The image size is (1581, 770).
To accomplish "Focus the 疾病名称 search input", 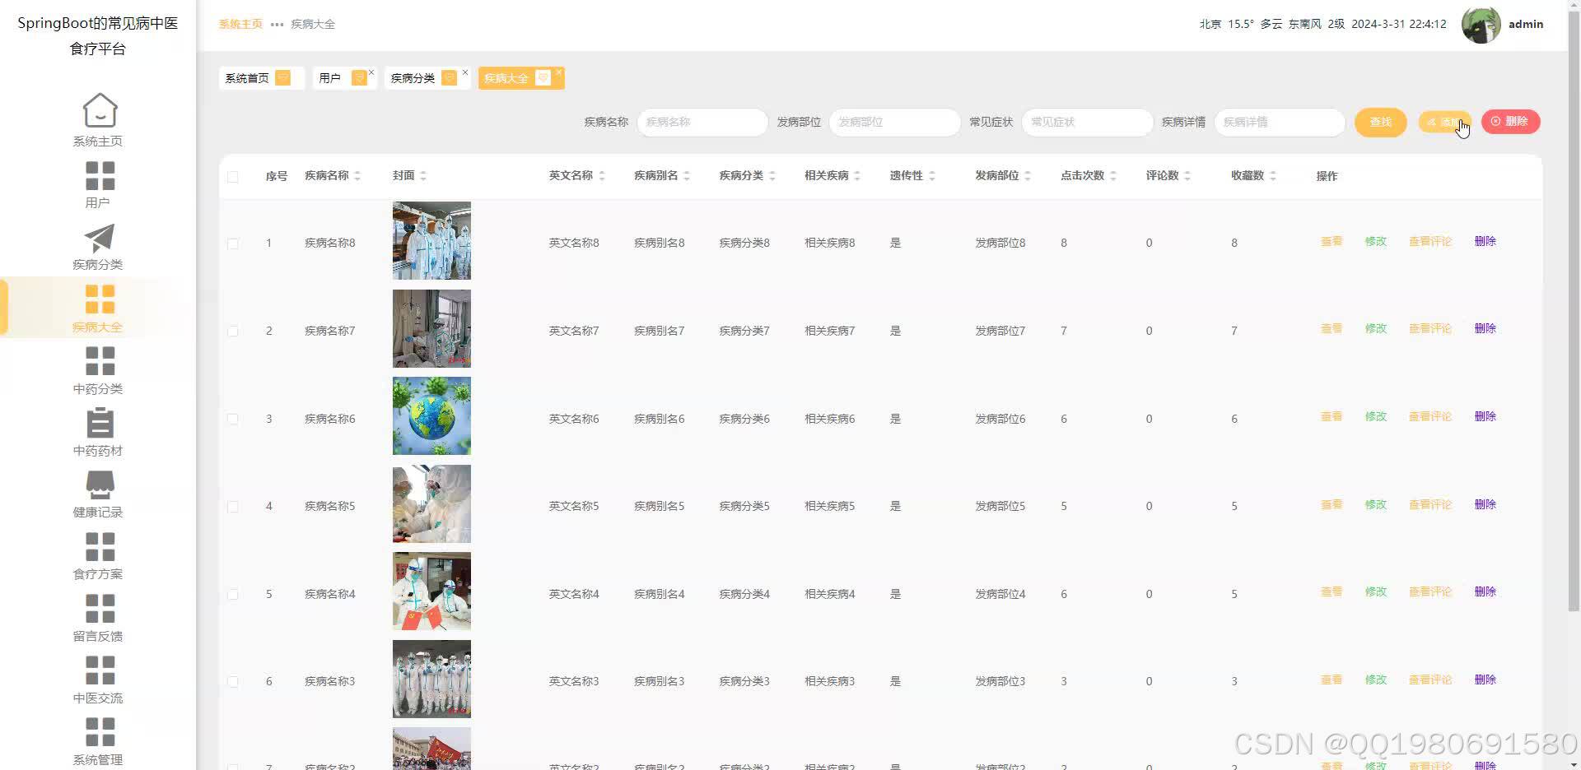I will coord(702,122).
